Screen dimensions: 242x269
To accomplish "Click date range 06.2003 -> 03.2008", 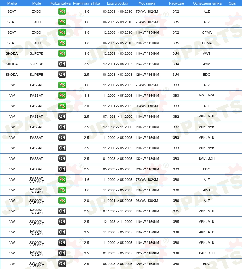I will tap(118, 75).
